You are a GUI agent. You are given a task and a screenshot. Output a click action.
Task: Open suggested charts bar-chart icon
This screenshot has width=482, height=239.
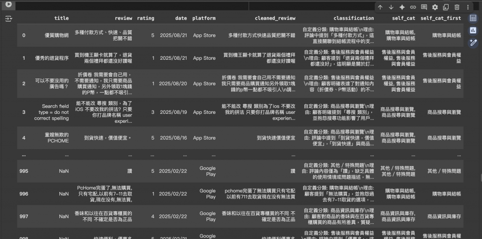click(x=473, y=31)
